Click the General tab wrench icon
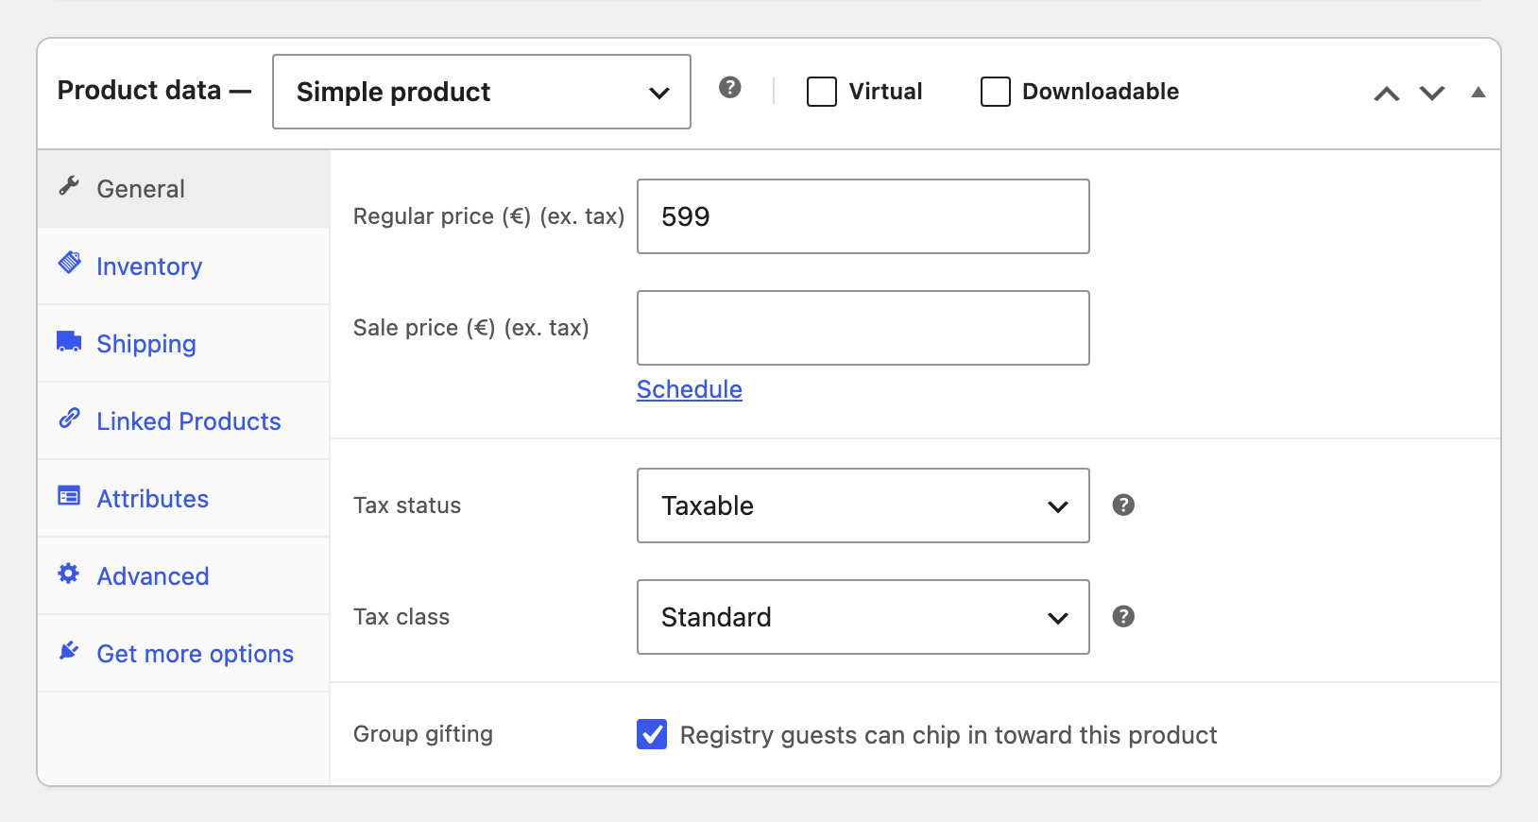Image resolution: width=1538 pixels, height=822 pixels. click(x=69, y=185)
